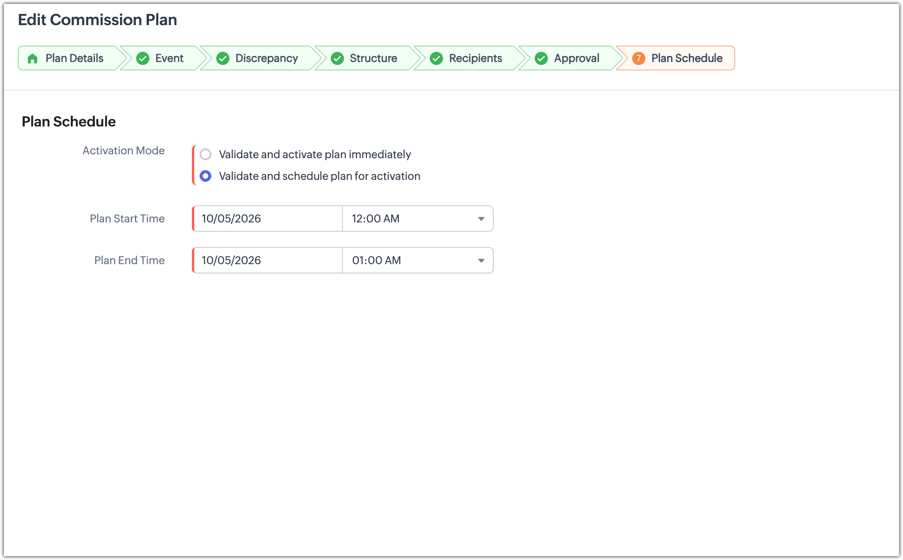This screenshot has height=560, width=903.
Task: Expand the Plan End Time dropdown arrow
Action: [481, 260]
